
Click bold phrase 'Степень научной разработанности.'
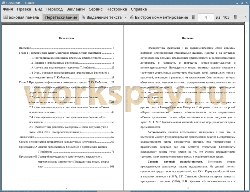point(175,162)
